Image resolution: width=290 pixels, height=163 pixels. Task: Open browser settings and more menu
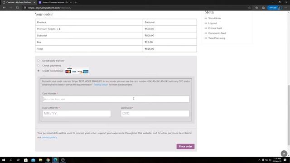pos(286,8)
